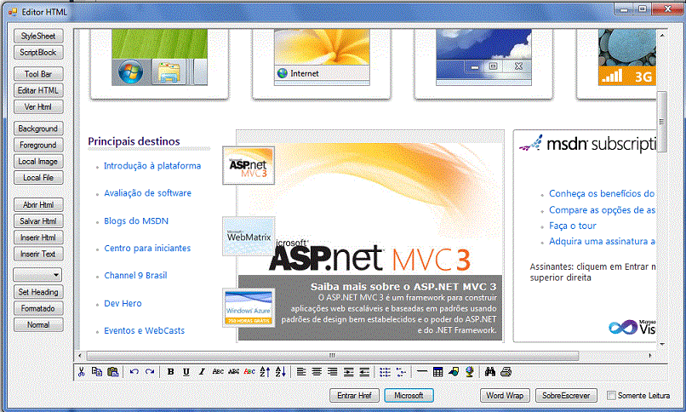The width and height of the screenshot is (686, 412).
Task: Toggle the Word Wrap button
Action: 505,395
